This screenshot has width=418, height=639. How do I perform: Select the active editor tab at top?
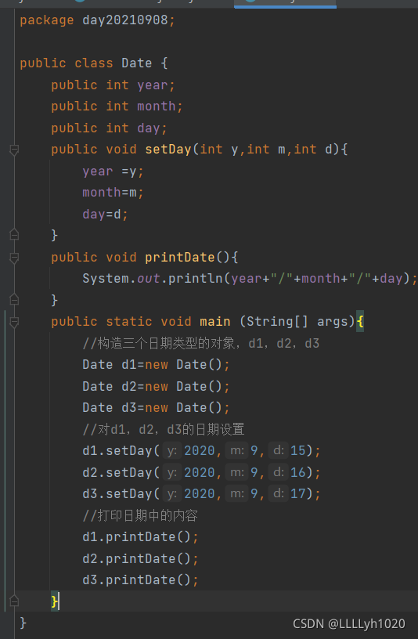tap(285, 3)
